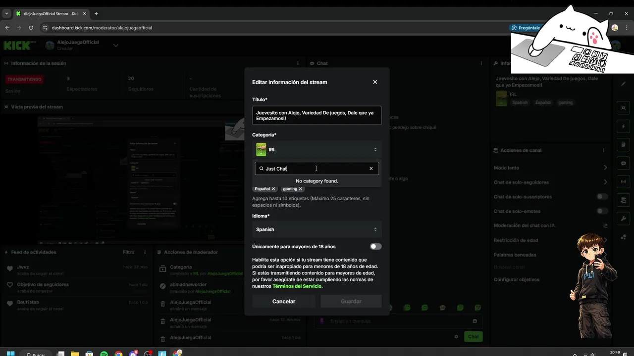Screen dimensions: 634x356
Task: Click the heart icon beside Jwvz
Action: [x=9, y=269]
